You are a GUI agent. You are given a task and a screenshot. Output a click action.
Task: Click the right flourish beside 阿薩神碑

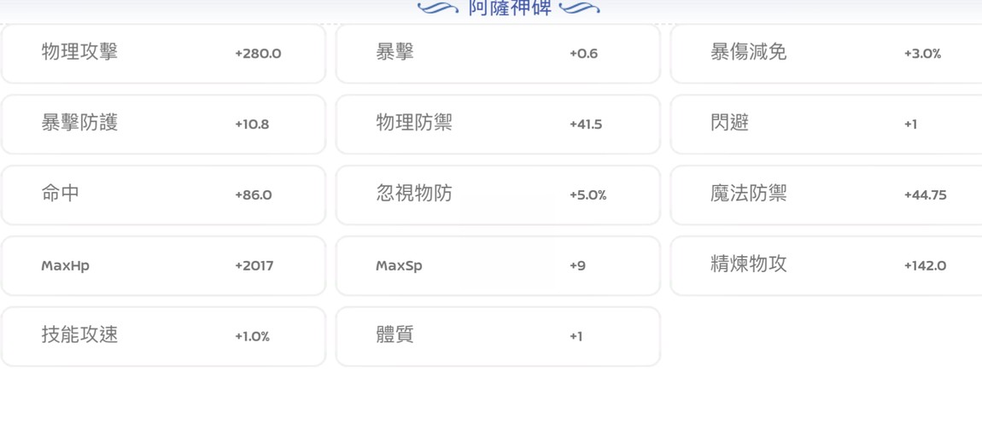click(x=579, y=9)
